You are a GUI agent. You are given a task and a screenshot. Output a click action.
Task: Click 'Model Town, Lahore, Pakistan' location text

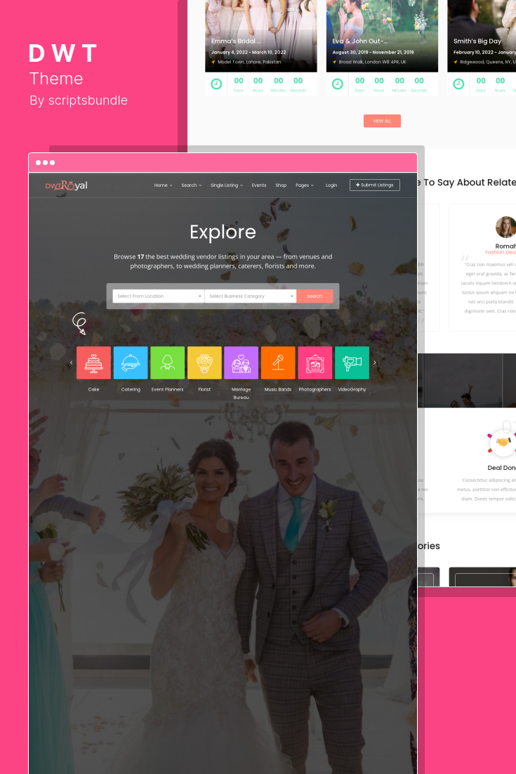[249, 63]
